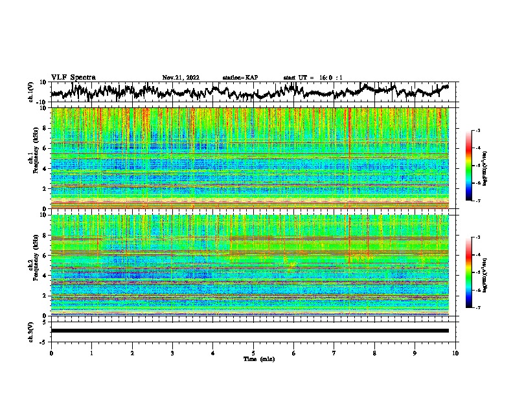Click the "start UT = 16:0 :1" text
The height and width of the screenshot is (396, 513).
click(313, 78)
